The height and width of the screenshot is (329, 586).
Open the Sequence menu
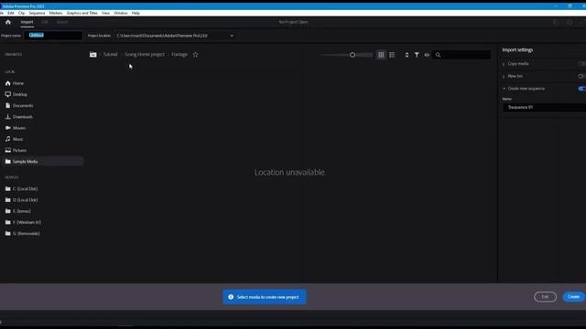37,13
